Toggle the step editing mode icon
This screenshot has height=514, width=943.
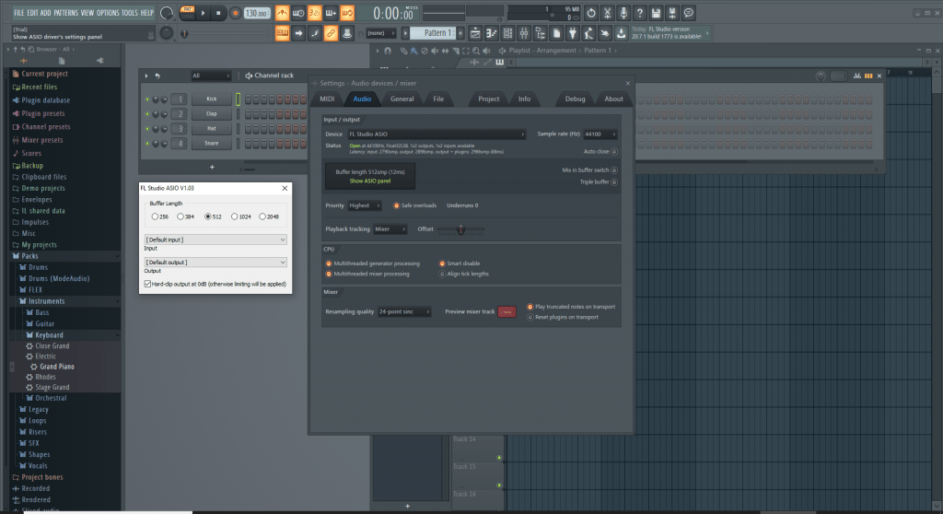(x=315, y=34)
